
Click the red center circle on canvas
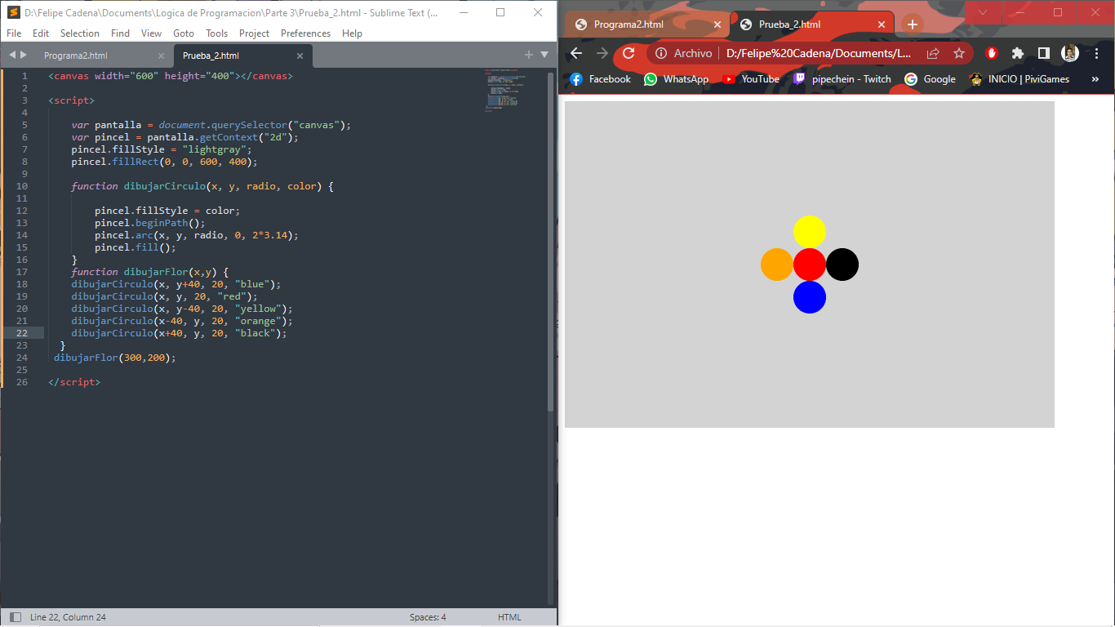(x=810, y=265)
